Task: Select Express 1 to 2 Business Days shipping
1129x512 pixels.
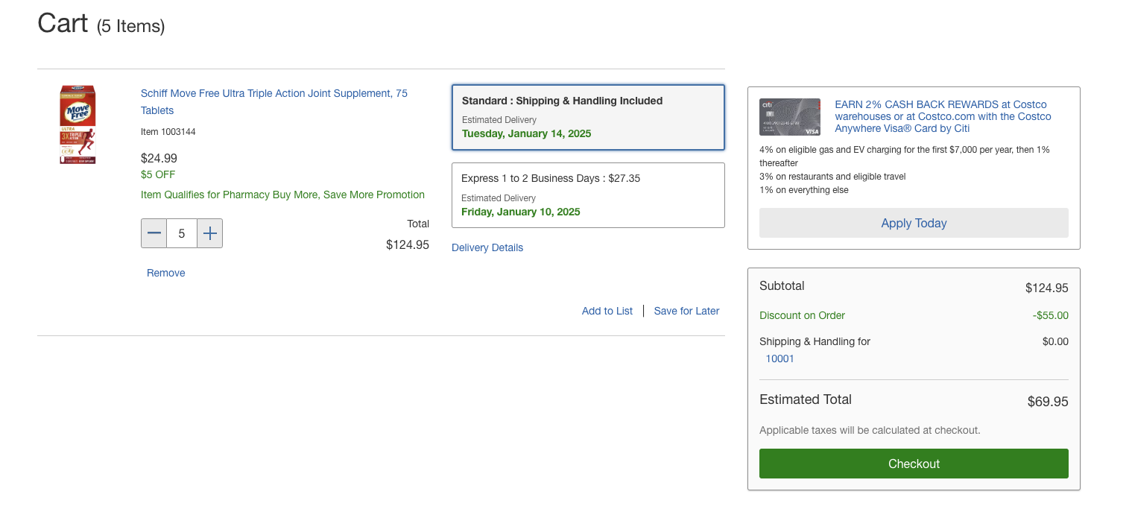Action: [x=588, y=195]
